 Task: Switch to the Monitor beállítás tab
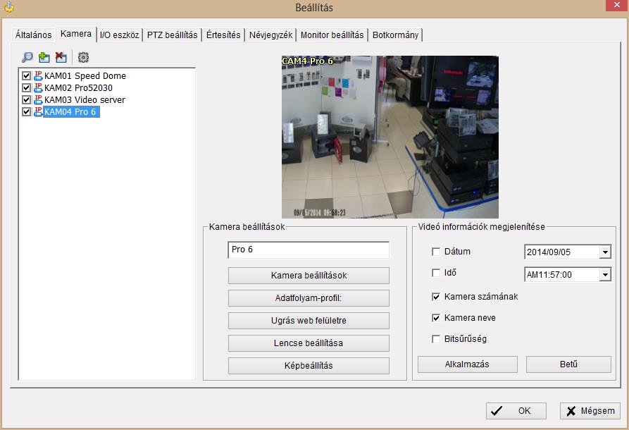[x=332, y=35]
